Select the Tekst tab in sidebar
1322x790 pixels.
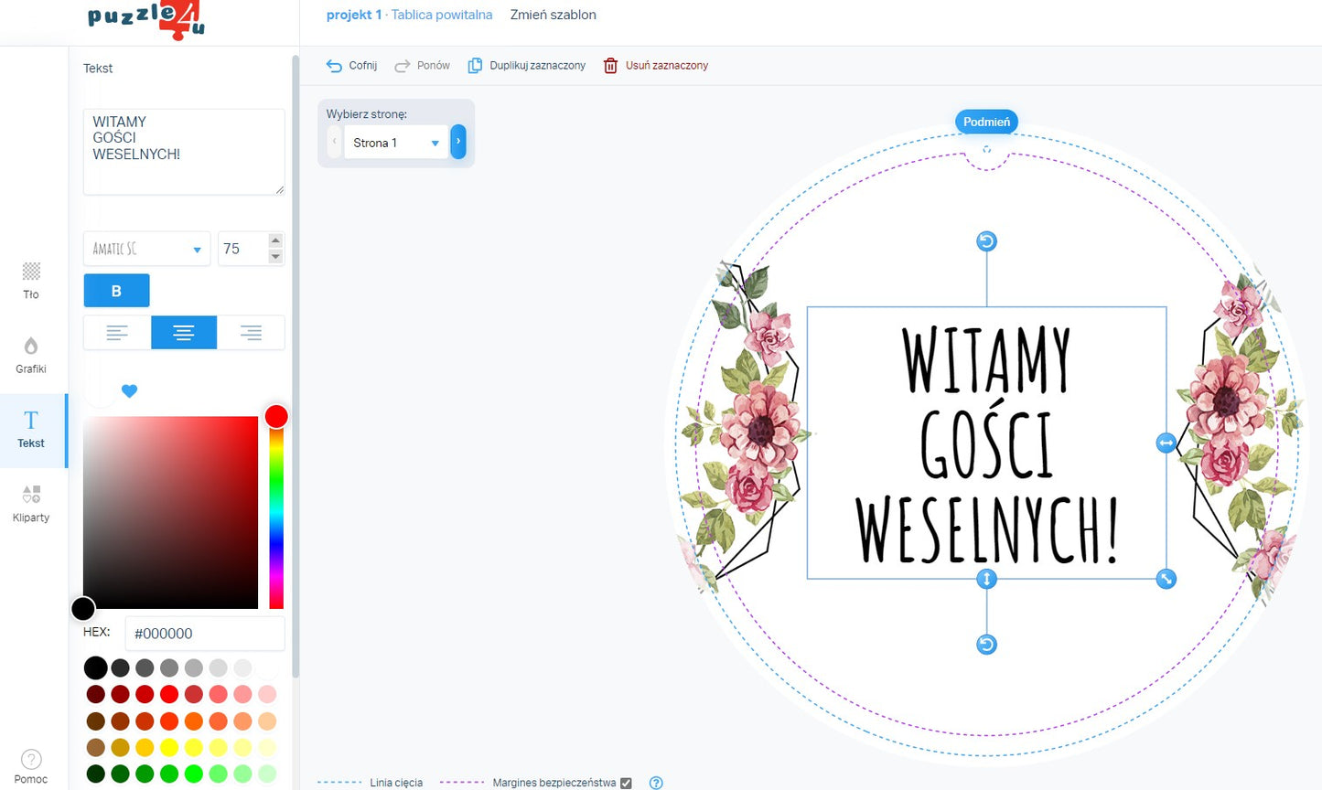pos(31,430)
